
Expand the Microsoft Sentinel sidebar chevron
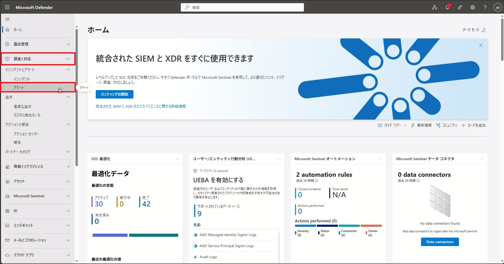pos(68,196)
